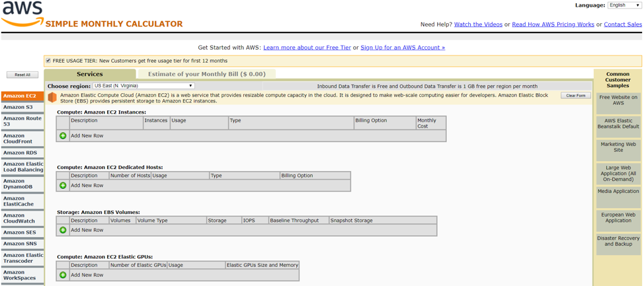
Task: Click the Billing Option header in EC2 Instances
Action: [385, 123]
